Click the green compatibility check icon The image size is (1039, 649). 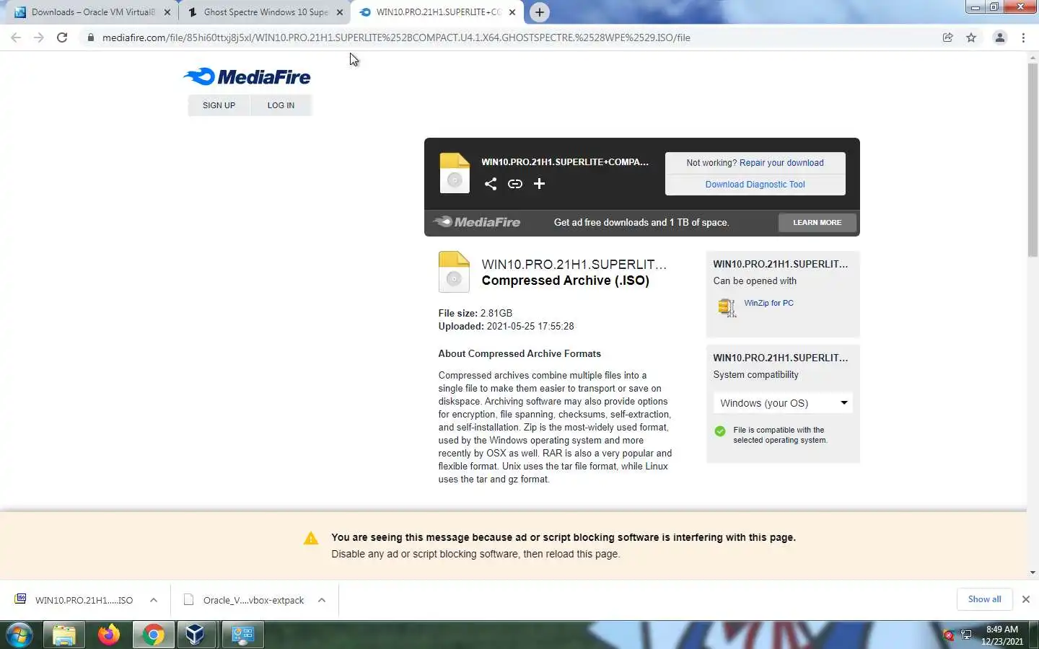pos(720,431)
